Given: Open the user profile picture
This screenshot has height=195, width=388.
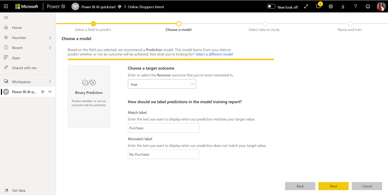Looking at the screenshot, I should point(381,6).
